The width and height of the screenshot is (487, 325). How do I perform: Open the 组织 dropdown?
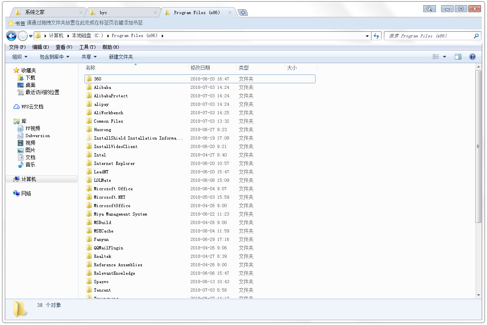[x=20, y=57]
